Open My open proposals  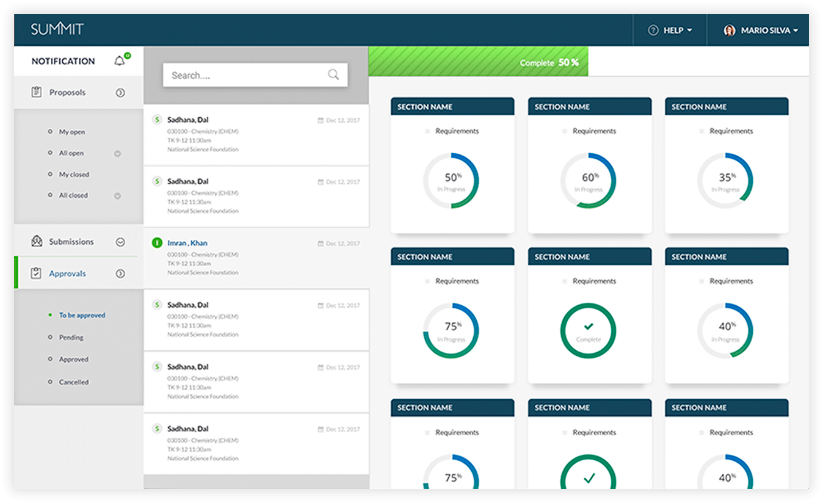click(72, 132)
